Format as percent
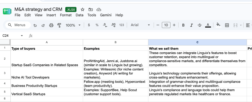Image resolution: width=252 pixels, height=102 pixels. click(x=97, y=25)
